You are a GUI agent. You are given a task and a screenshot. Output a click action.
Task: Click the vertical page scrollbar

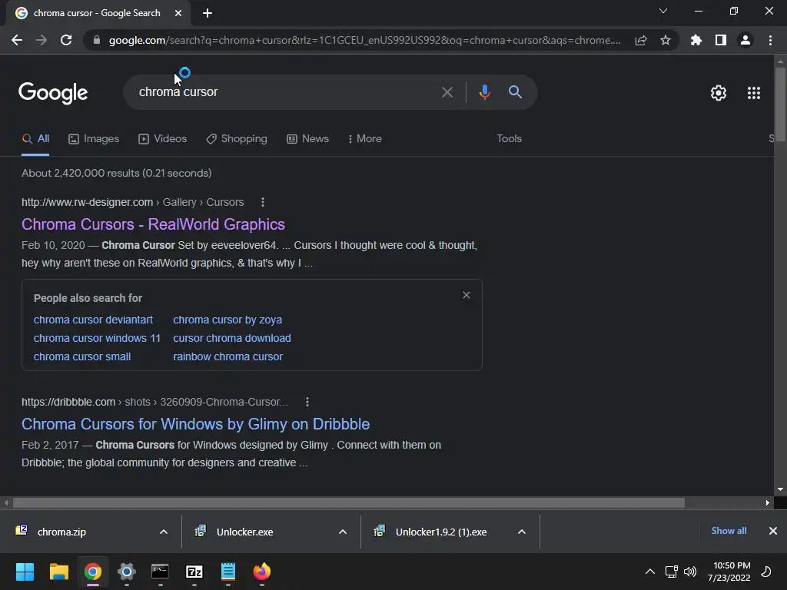[x=780, y=105]
